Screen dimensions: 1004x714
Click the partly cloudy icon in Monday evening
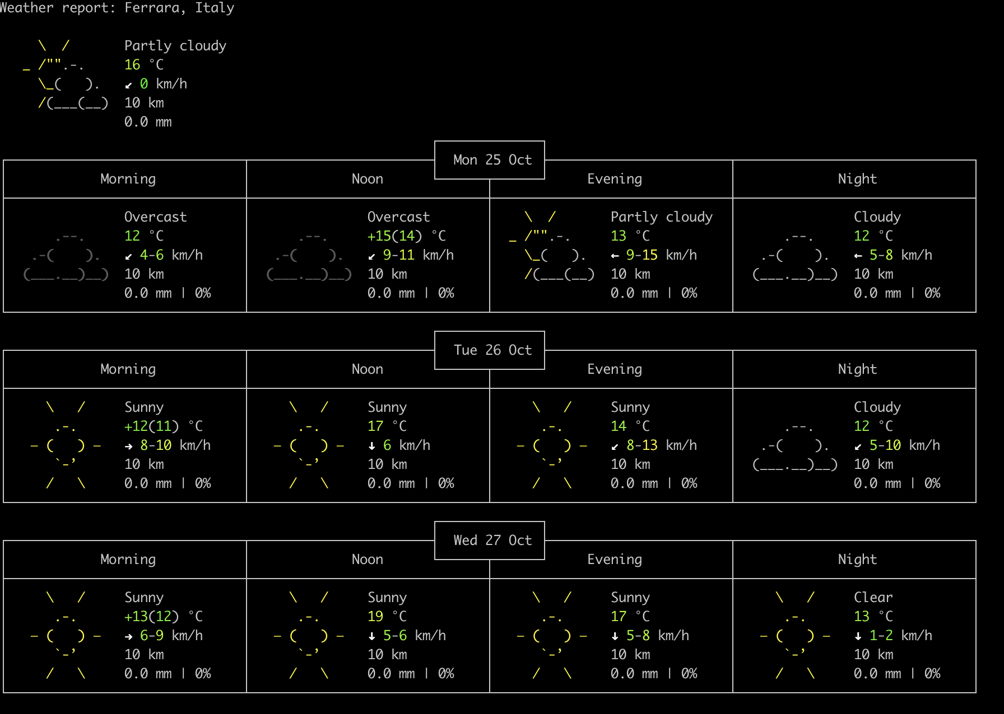(552, 255)
